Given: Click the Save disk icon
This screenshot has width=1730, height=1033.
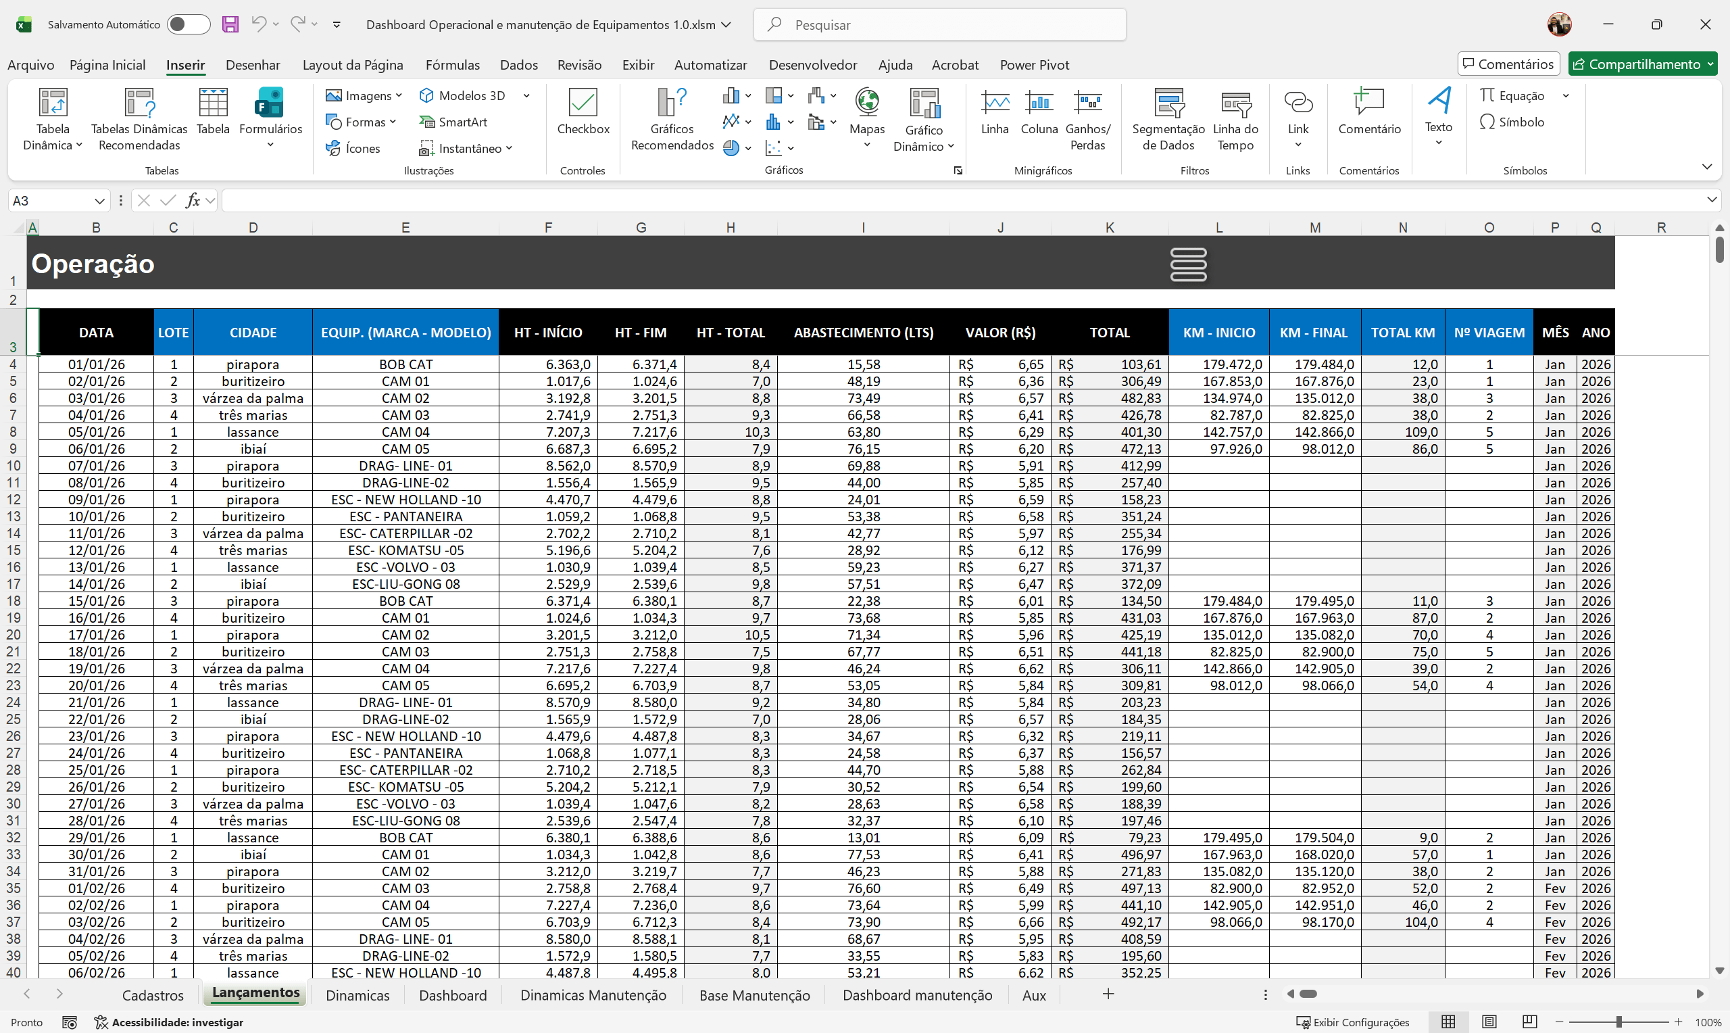Looking at the screenshot, I should pyautogui.click(x=230, y=24).
